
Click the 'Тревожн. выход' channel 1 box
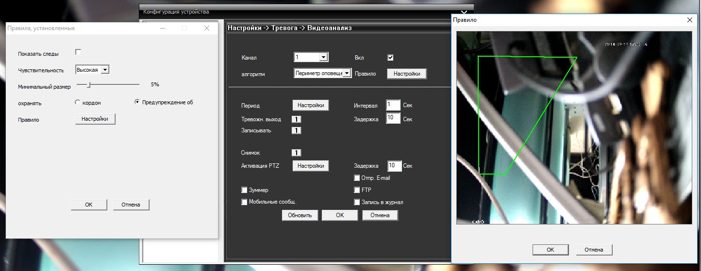click(296, 119)
